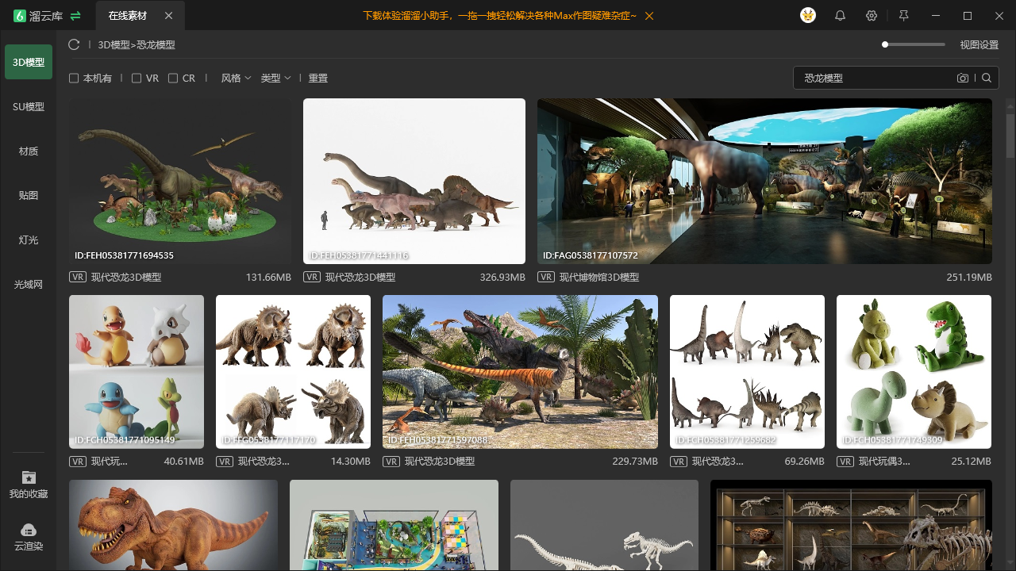Open the white-background dinosaur group thumbnail 326.93MB
This screenshot has height=571, width=1016.
click(414, 181)
